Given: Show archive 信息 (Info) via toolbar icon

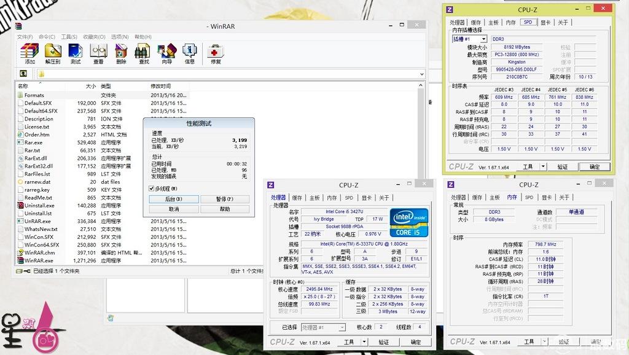Looking at the screenshot, I should (189, 54).
